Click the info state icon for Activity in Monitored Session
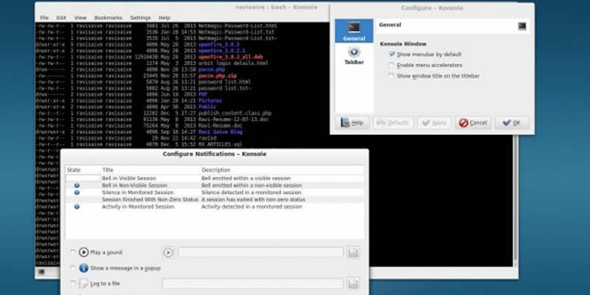 click(x=77, y=206)
